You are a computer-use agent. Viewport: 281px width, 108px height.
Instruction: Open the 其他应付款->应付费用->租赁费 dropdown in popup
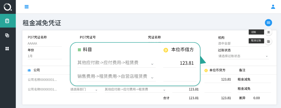tap(117, 63)
